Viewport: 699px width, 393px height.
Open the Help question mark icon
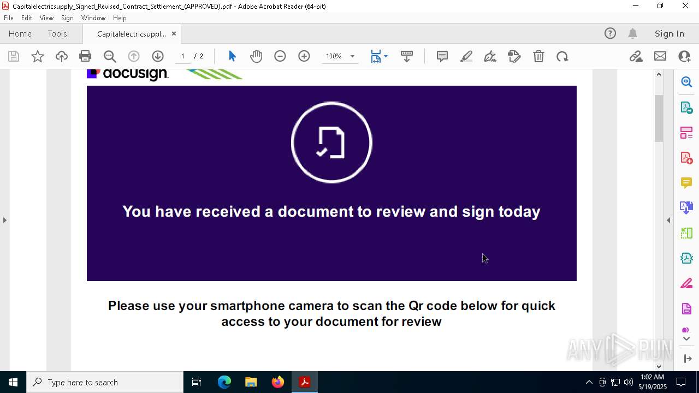(x=610, y=34)
